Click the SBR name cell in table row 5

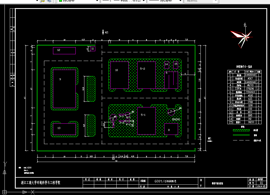pos(239,89)
